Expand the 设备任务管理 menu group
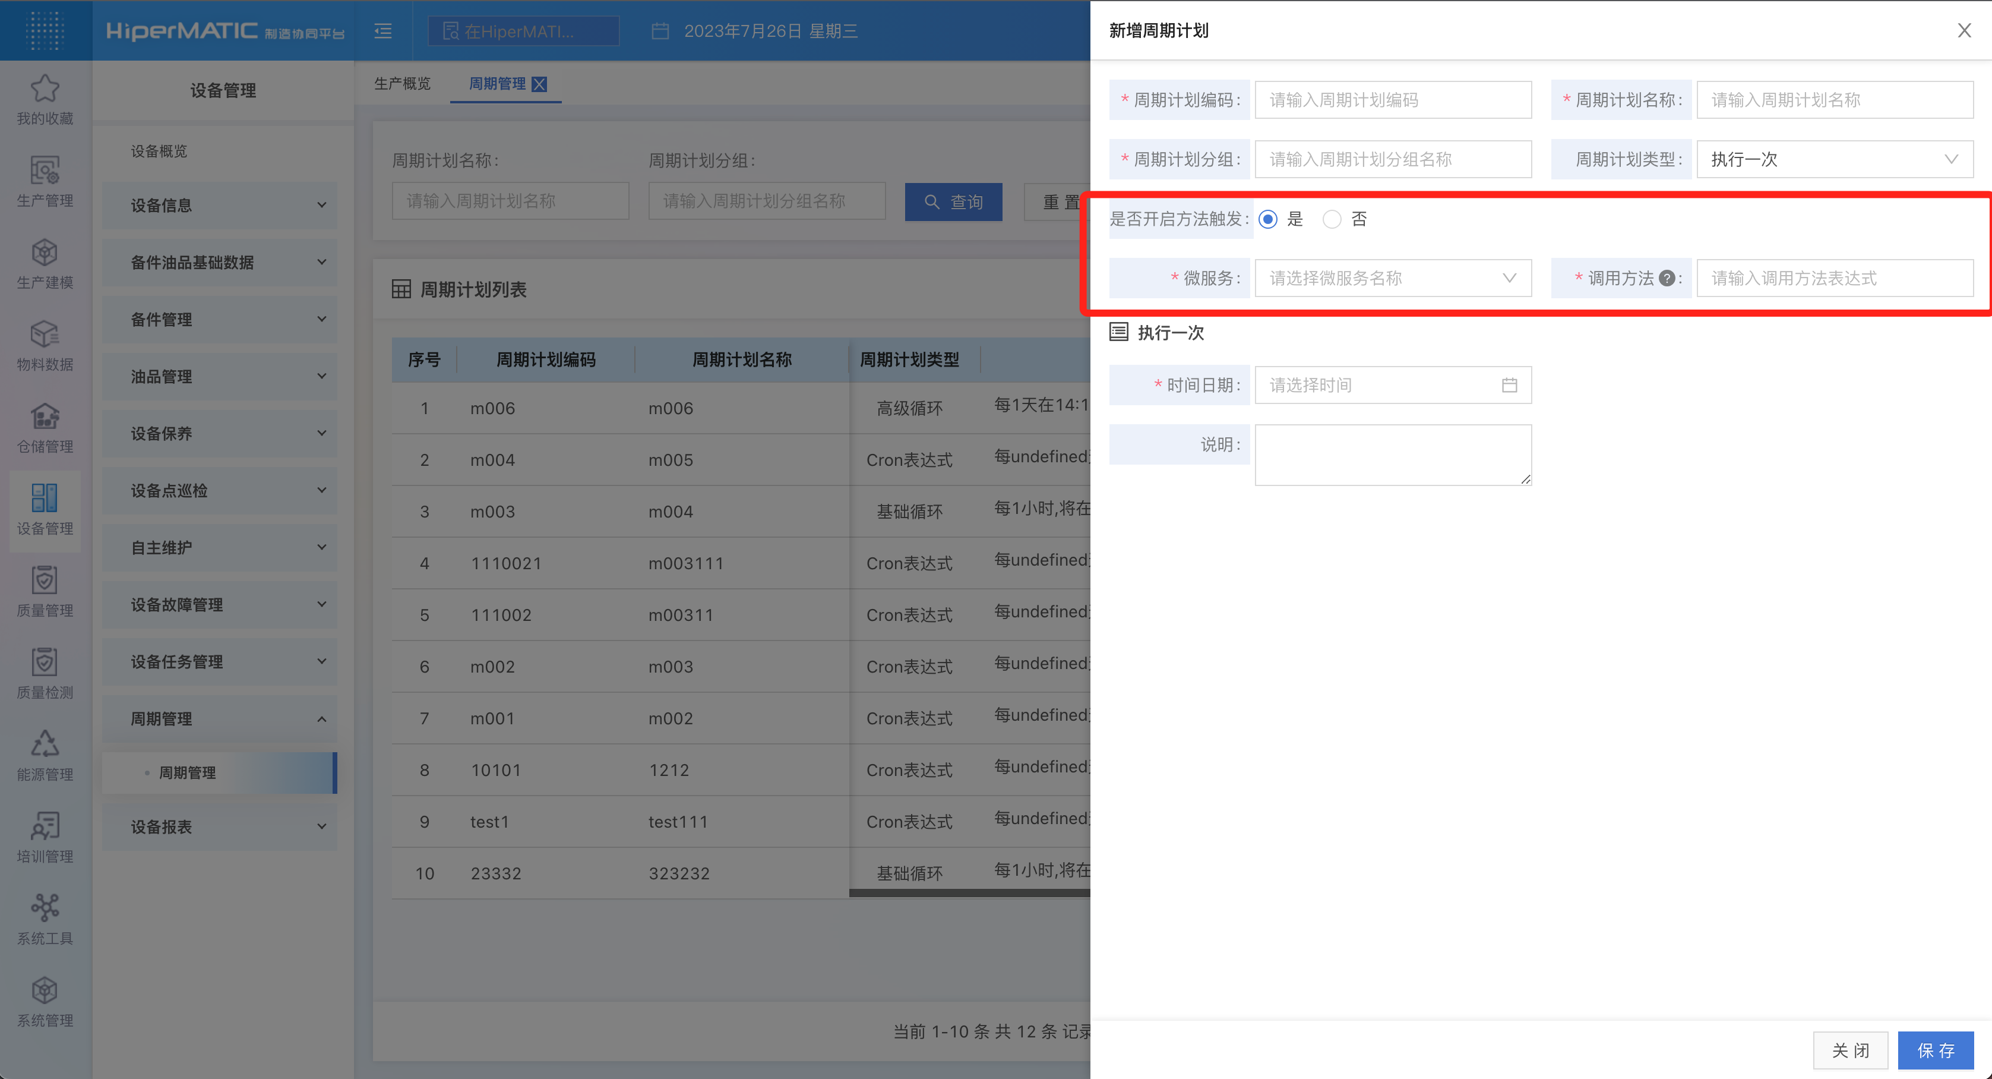Image resolution: width=1992 pixels, height=1079 pixels. [220, 661]
